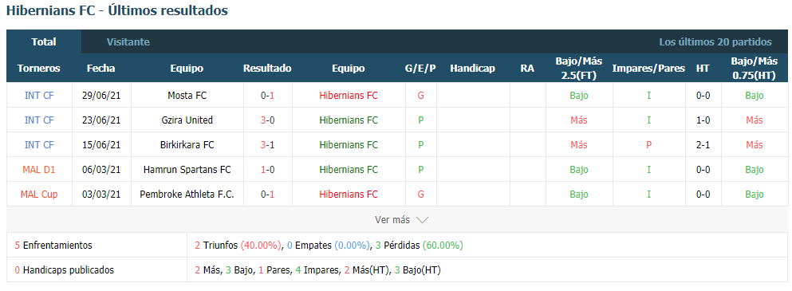Open MAL D1 tournament link
Screen dimensions: 792x291
(39, 170)
